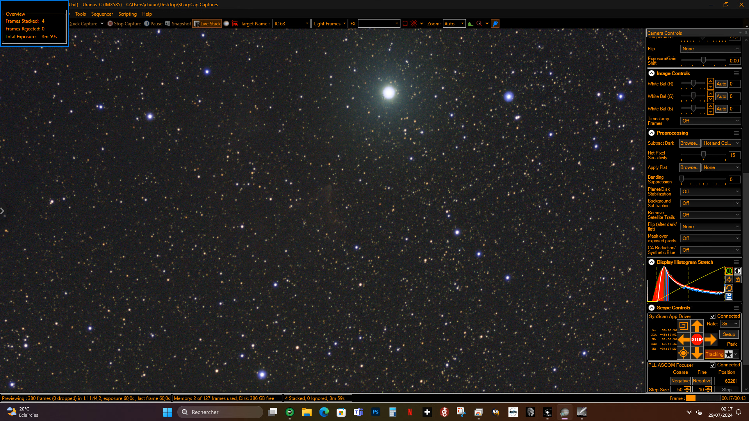Reset histogram stretch with circular arrow icon
Screen dimensions: 749x421
pos(729,288)
